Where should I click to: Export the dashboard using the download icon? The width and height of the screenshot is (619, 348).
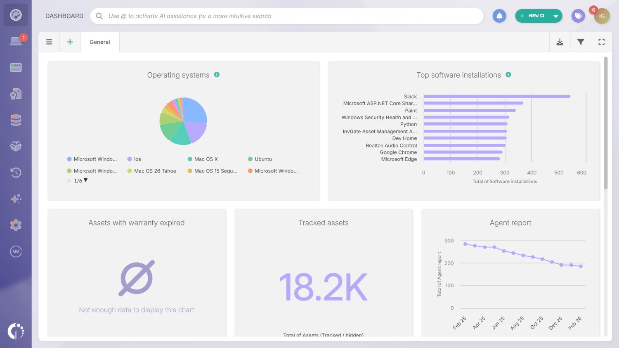point(560,42)
